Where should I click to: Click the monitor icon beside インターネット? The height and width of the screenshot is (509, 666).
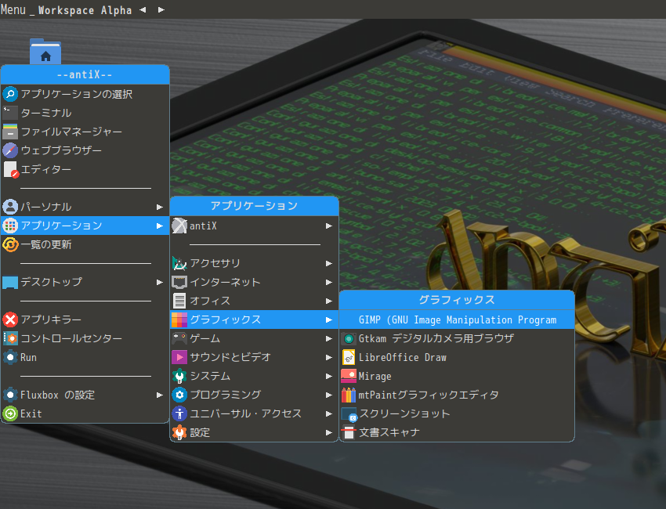[x=179, y=283]
